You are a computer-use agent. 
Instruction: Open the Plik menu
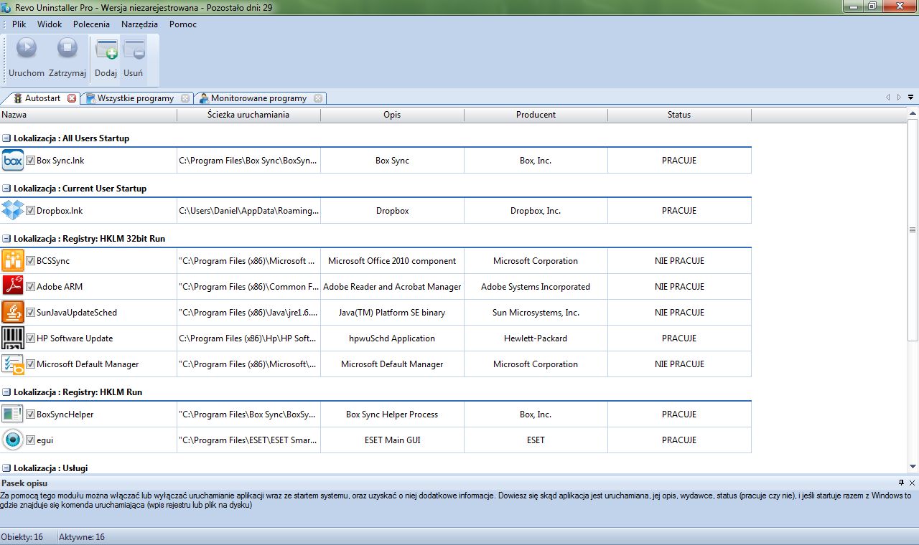point(19,24)
